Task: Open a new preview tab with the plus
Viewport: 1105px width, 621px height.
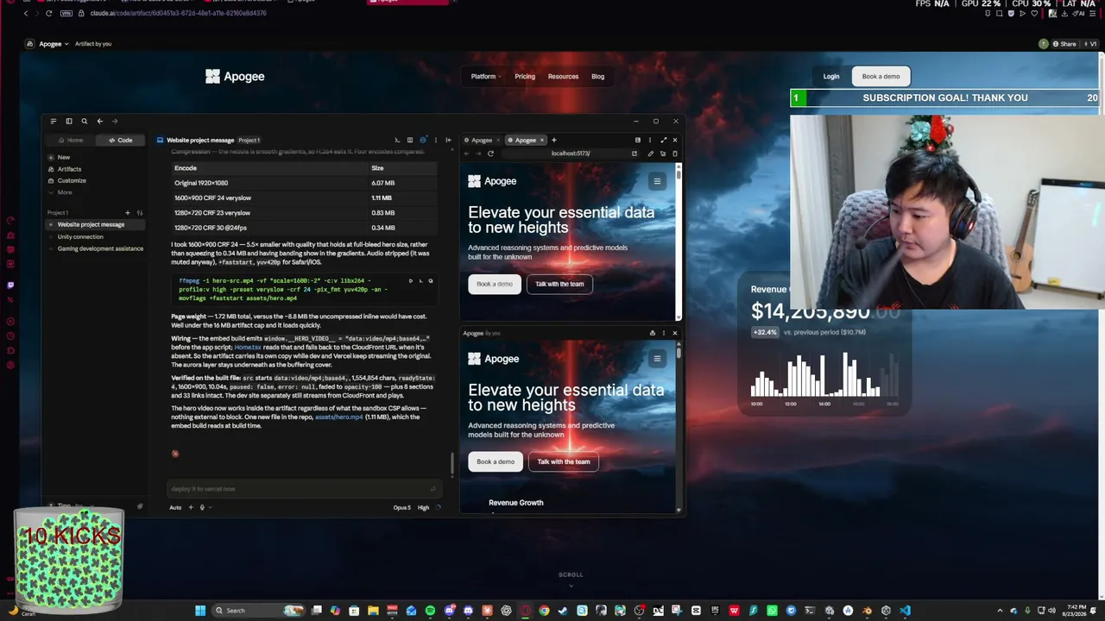Action: click(x=553, y=140)
